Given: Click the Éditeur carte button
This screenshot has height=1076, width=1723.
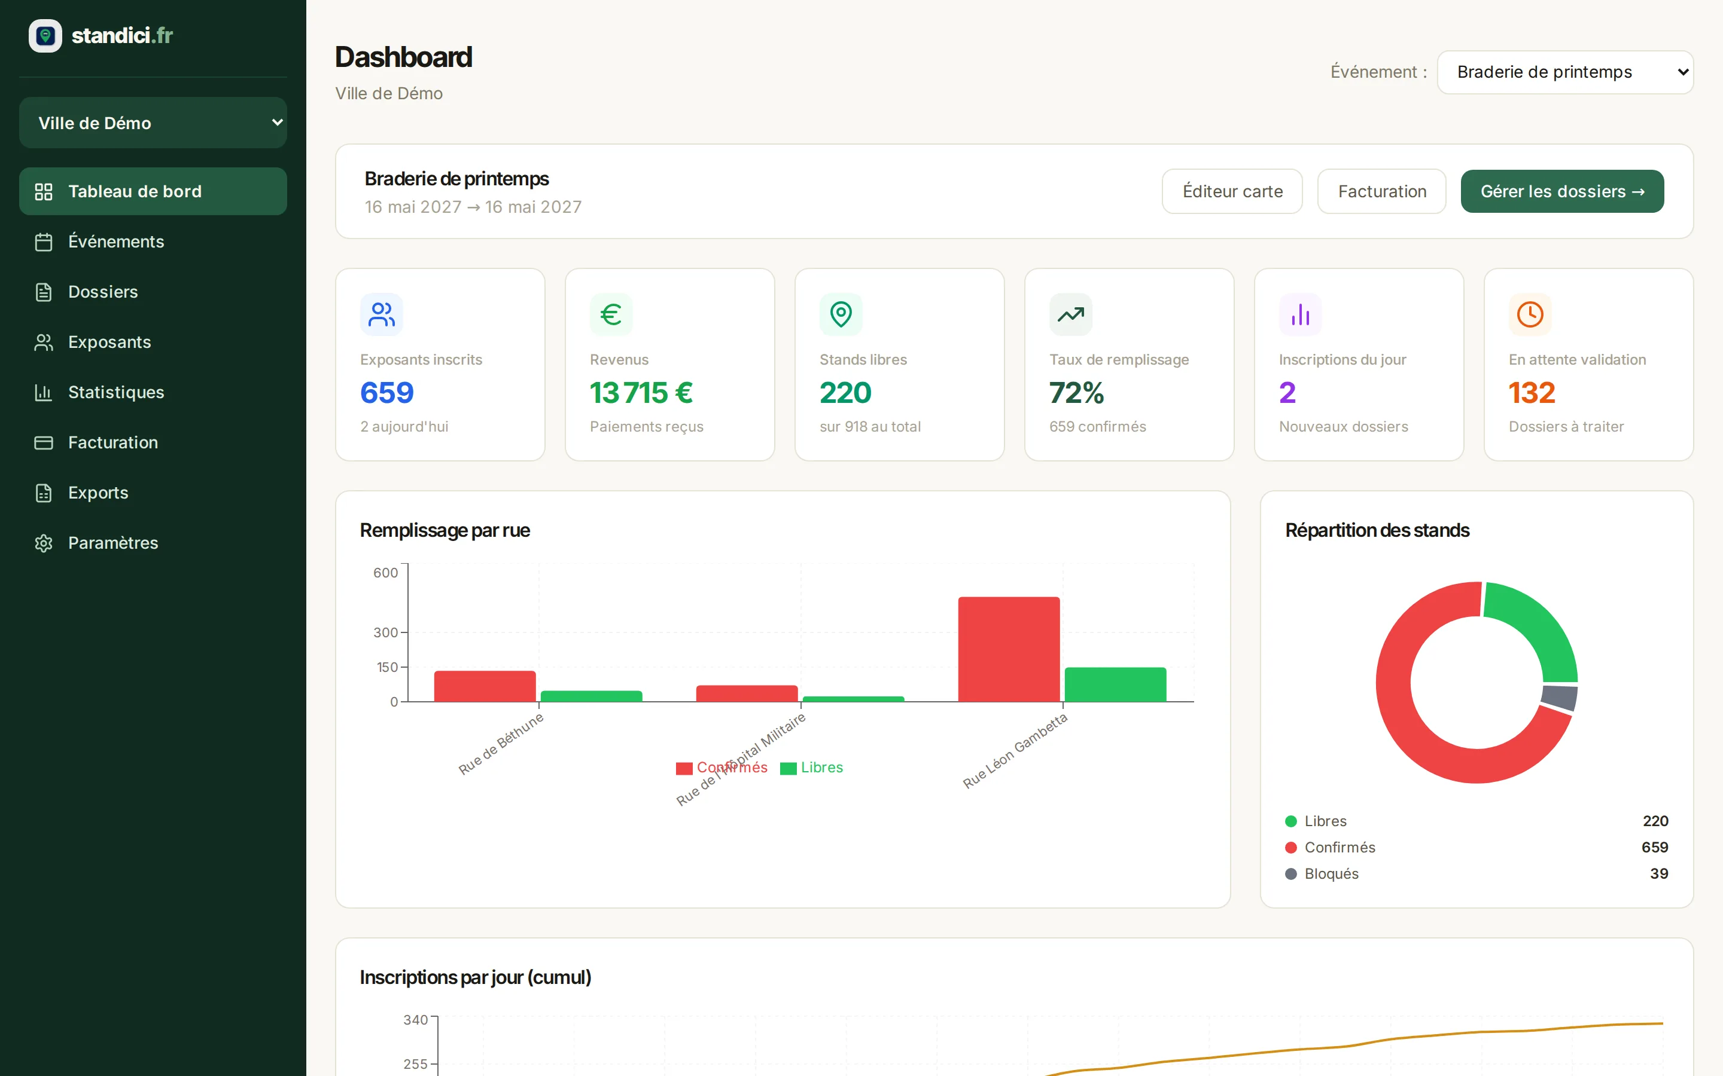Looking at the screenshot, I should pos(1232,191).
